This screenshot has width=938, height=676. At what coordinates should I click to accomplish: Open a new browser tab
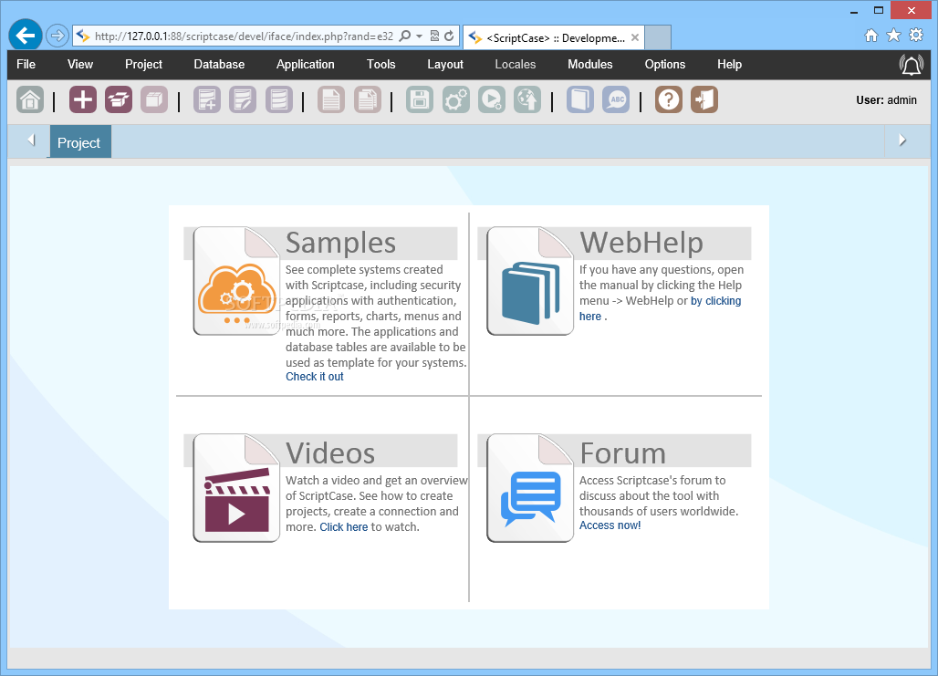point(658,37)
